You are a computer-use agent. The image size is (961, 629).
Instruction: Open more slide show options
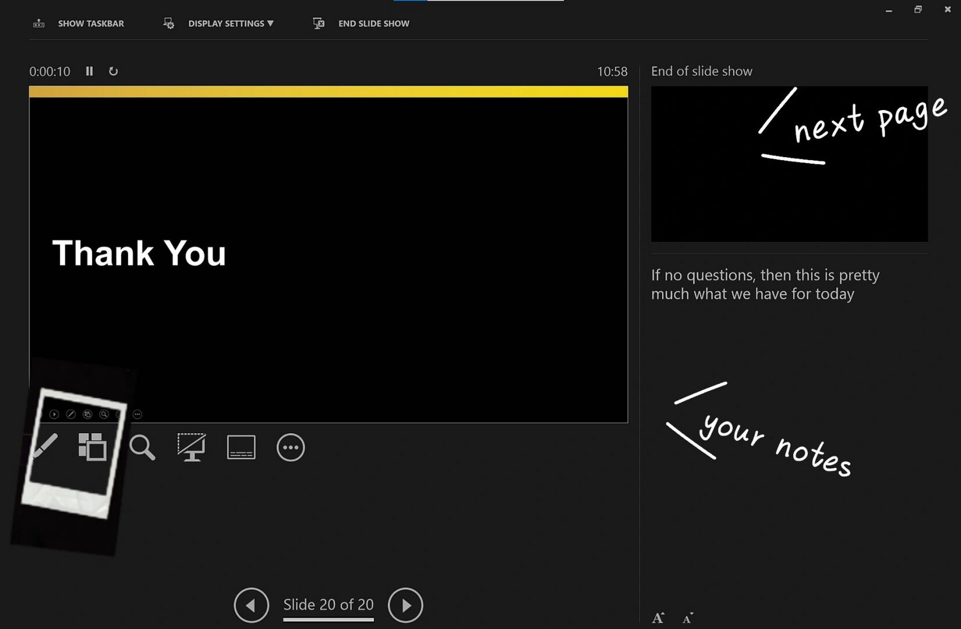pos(290,447)
